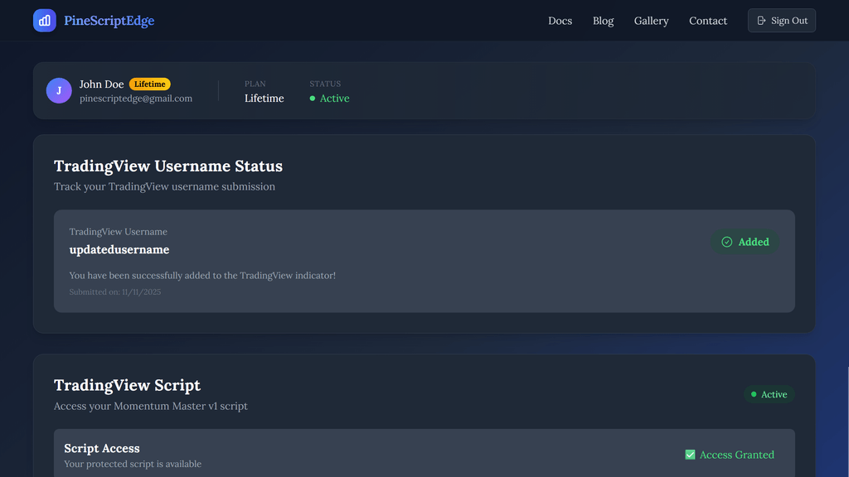Click the Sign Out button
The width and height of the screenshot is (849, 477).
click(x=781, y=21)
